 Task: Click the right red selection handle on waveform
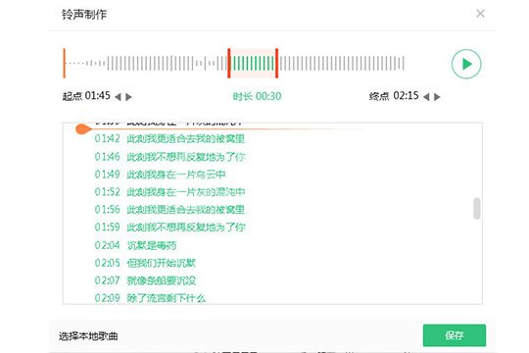[x=276, y=63]
